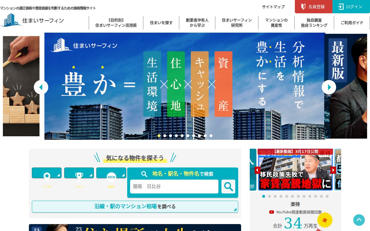Viewport: 370px width, 231px height.
Task: Click the star blocks banner preview on the left
Action: click(21, 86)
